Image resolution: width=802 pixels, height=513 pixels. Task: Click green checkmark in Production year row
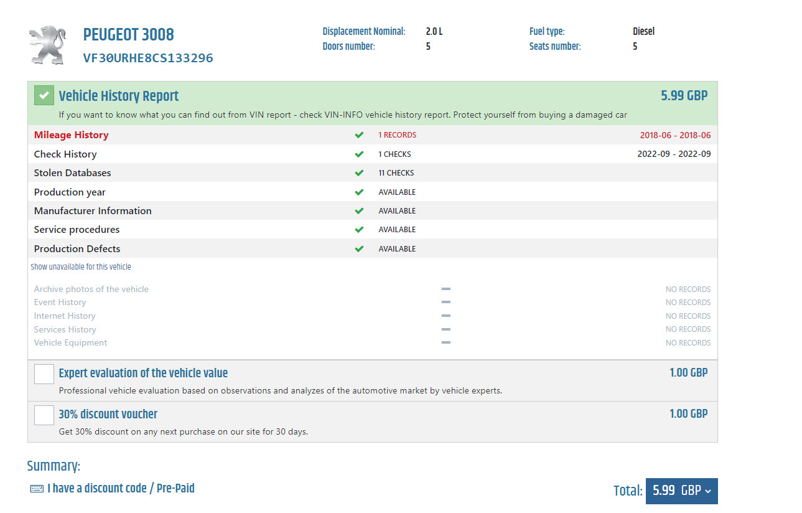(359, 192)
